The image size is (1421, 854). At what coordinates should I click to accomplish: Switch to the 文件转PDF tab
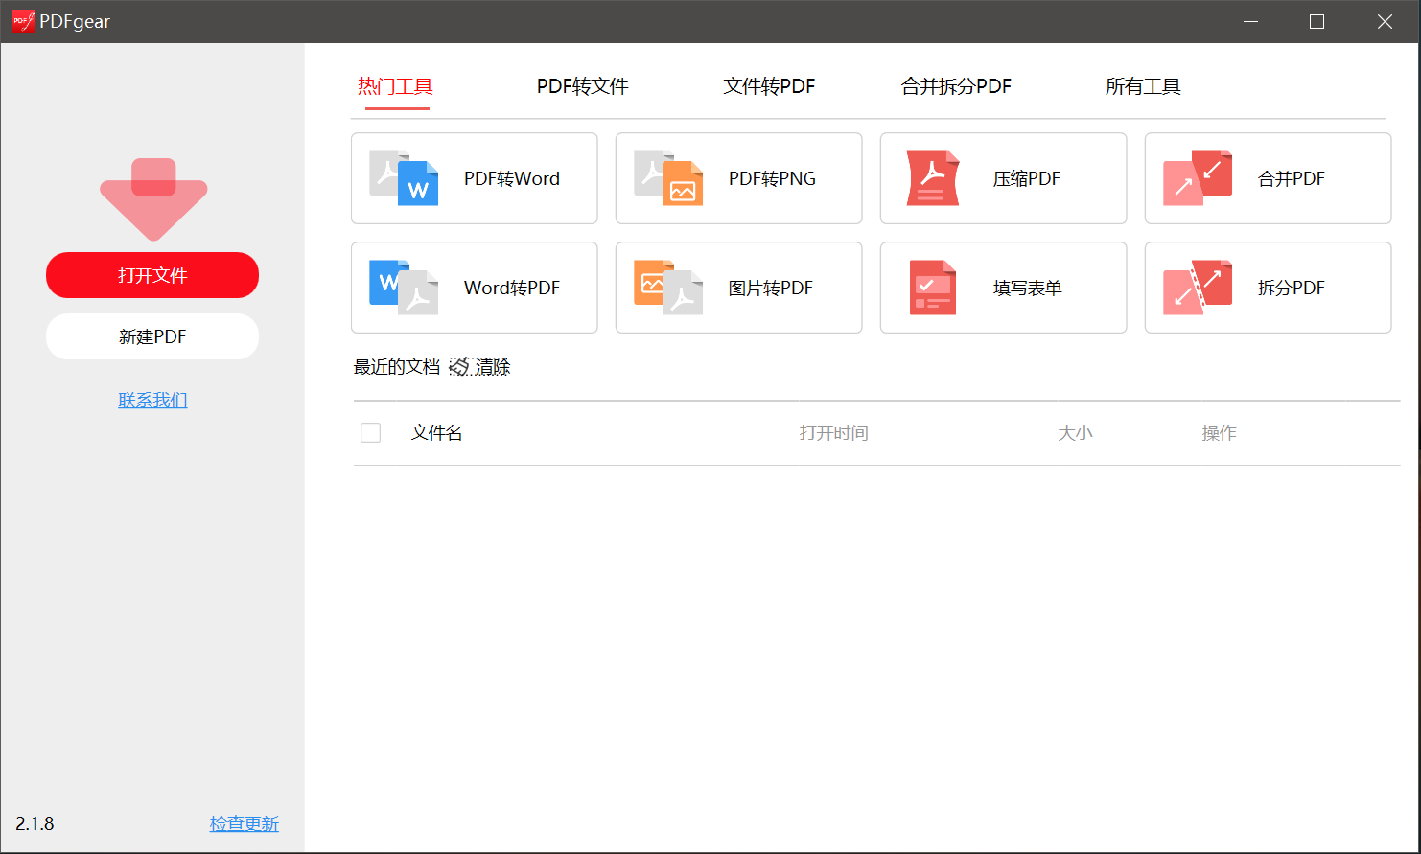tap(768, 86)
